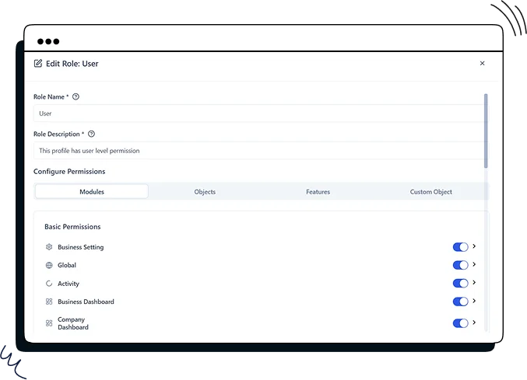Click the Activity spinner icon
The height and width of the screenshot is (380, 527).
[49, 284]
